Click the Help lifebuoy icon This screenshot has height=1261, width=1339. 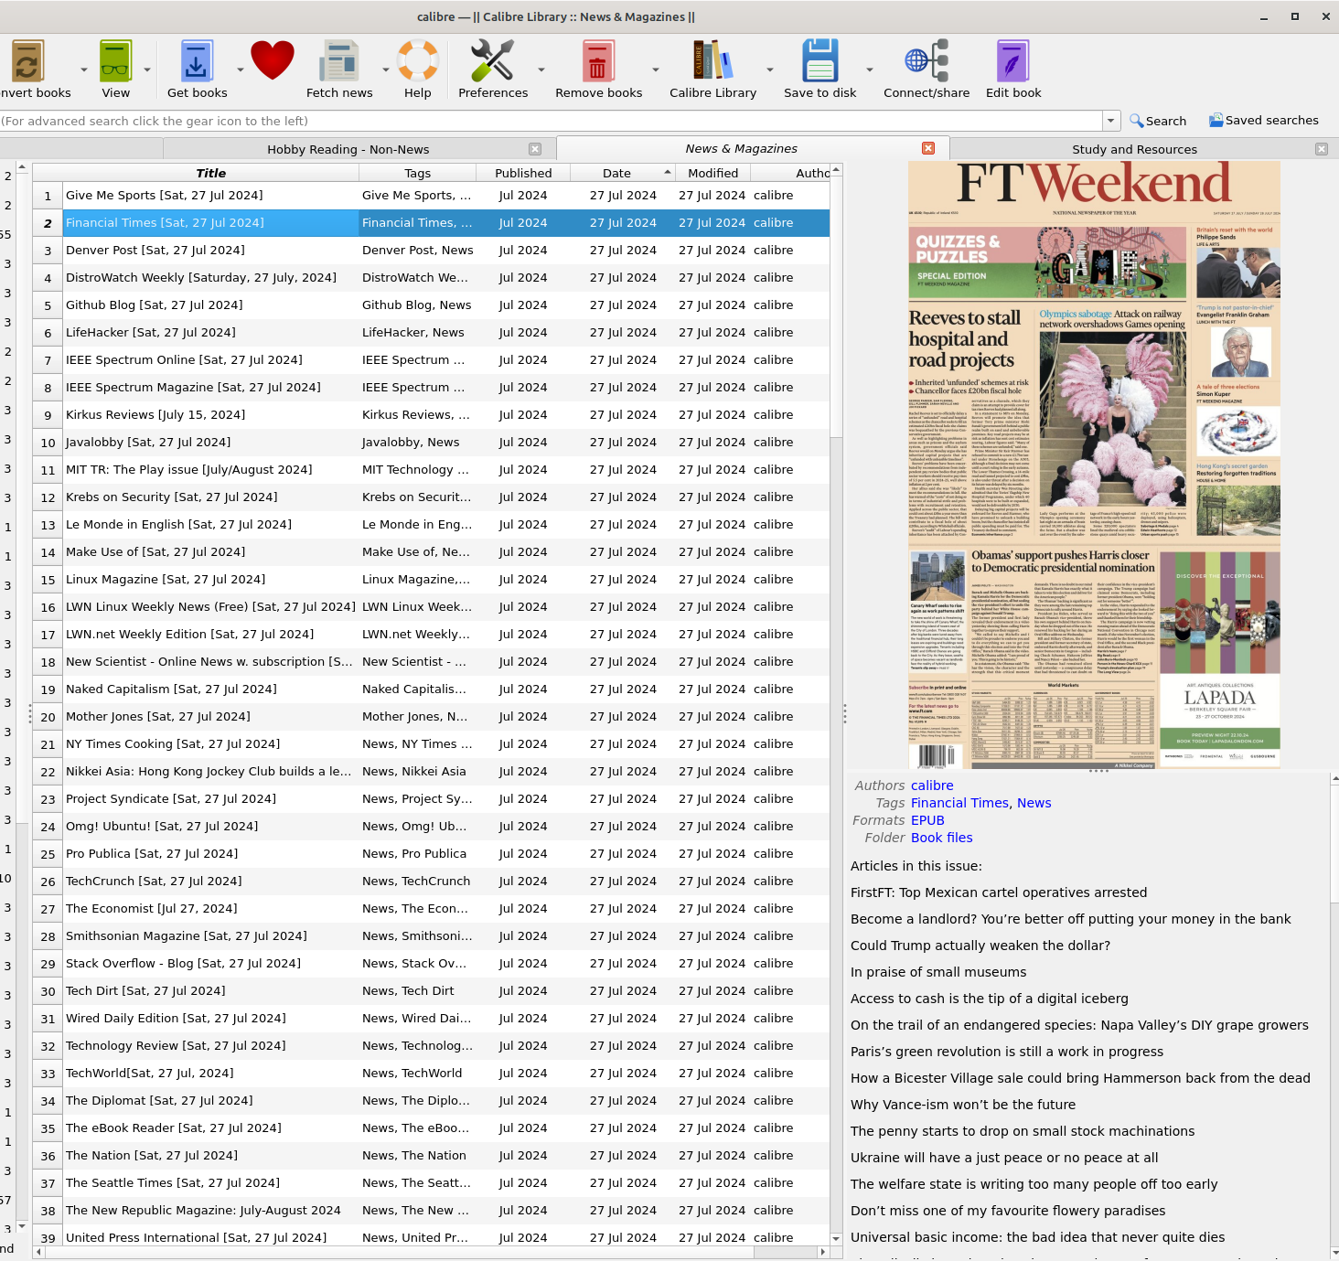point(417,62)
